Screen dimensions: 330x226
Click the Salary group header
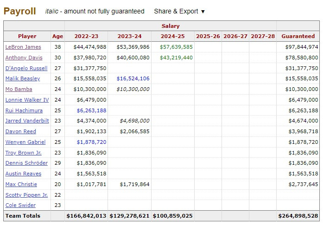(171, 26)
